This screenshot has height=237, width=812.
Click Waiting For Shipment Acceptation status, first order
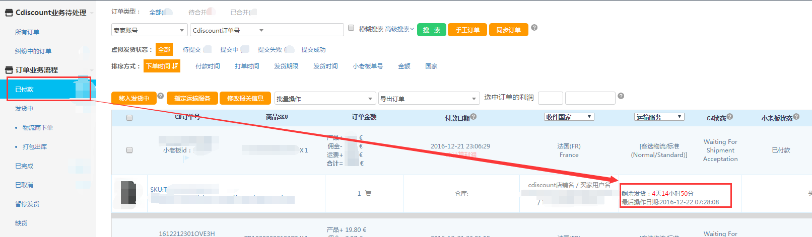click(x=720, y=150)
